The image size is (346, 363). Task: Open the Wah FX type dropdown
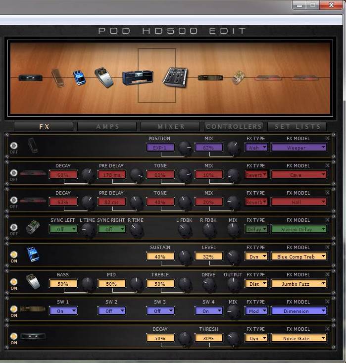tap(256, 148)
